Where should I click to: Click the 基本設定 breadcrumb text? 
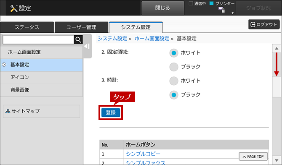pyautogui.click(x=186, y=39)
